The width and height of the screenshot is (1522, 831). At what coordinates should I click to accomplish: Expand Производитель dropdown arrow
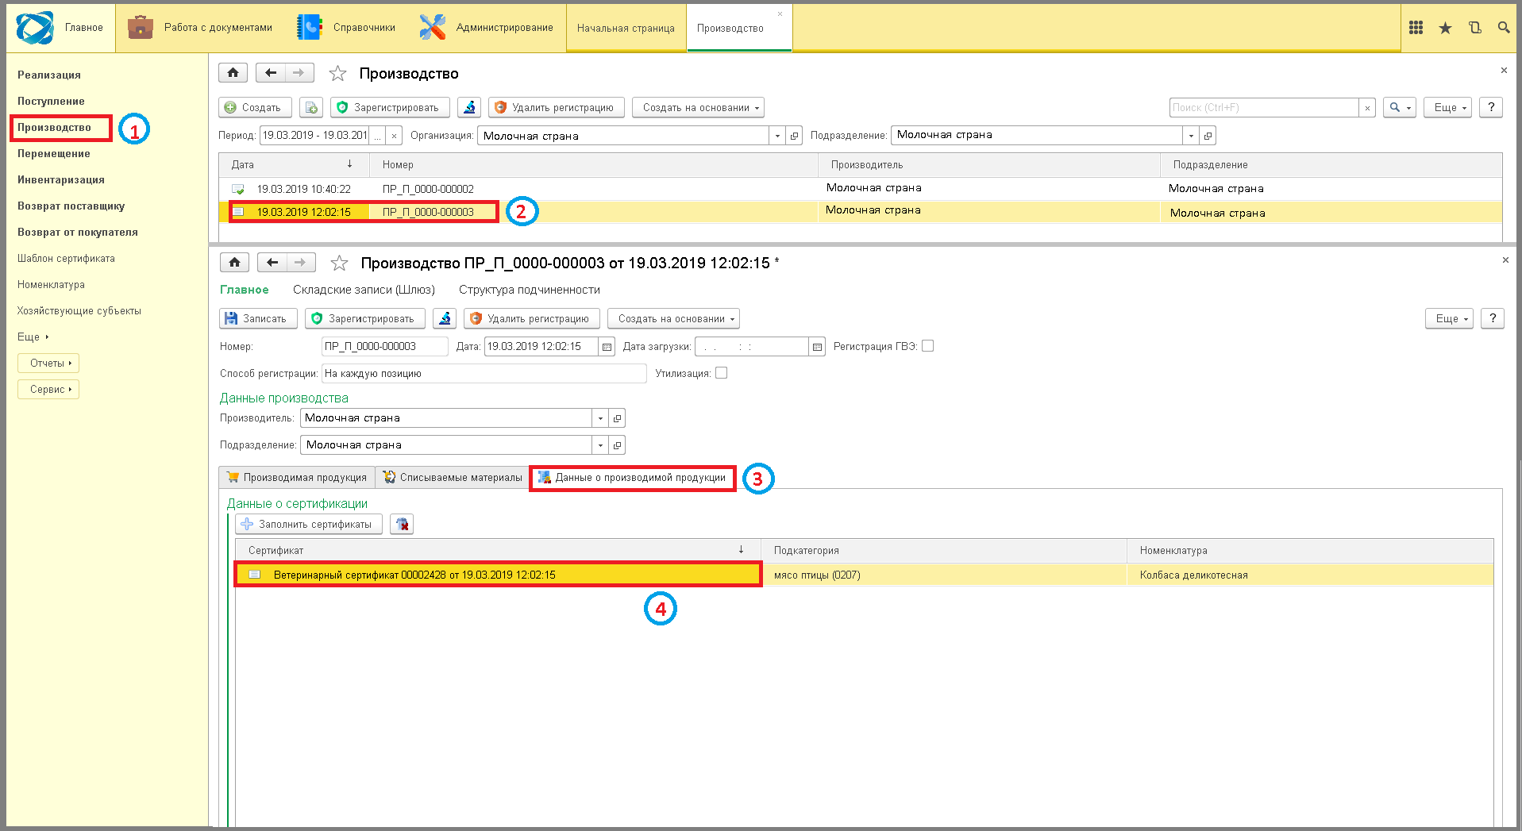(x=600, y=418)
